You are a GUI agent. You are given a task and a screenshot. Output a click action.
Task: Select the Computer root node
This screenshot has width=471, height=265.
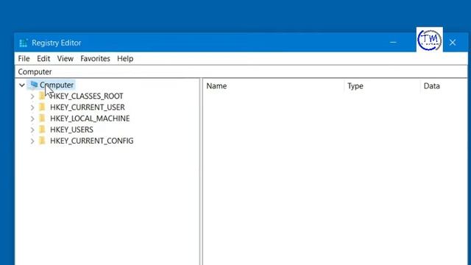[57, 85]
